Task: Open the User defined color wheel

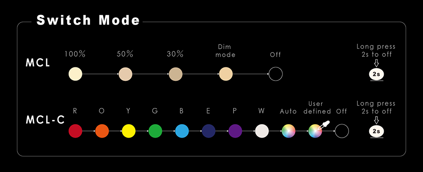Action: click(x=315, y=131)
